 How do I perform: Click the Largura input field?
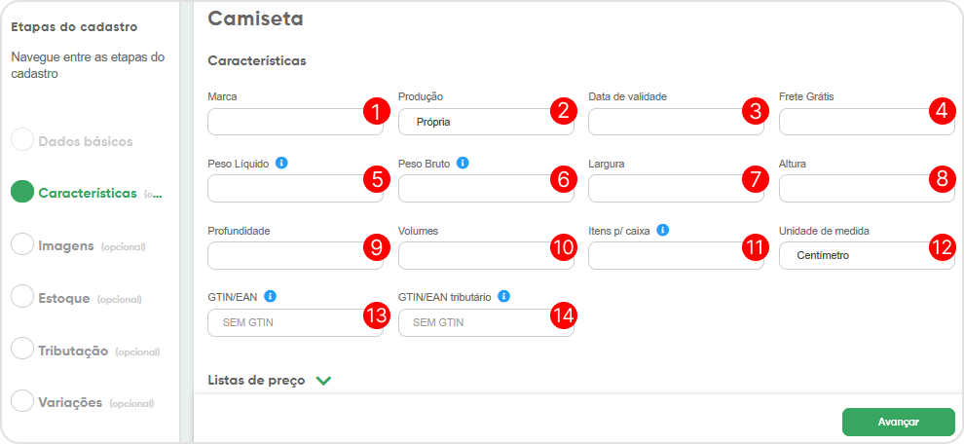[662, 188]
